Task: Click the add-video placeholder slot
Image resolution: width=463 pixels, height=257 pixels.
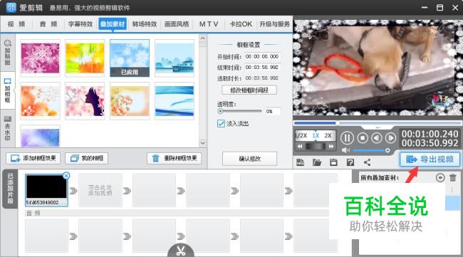Action: (100, 190)
